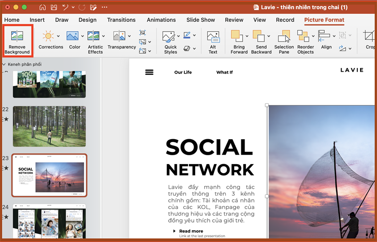Screen dimensions: 377x242
Task: Click the Transparency icon
Action: click(x=119, y=37)
